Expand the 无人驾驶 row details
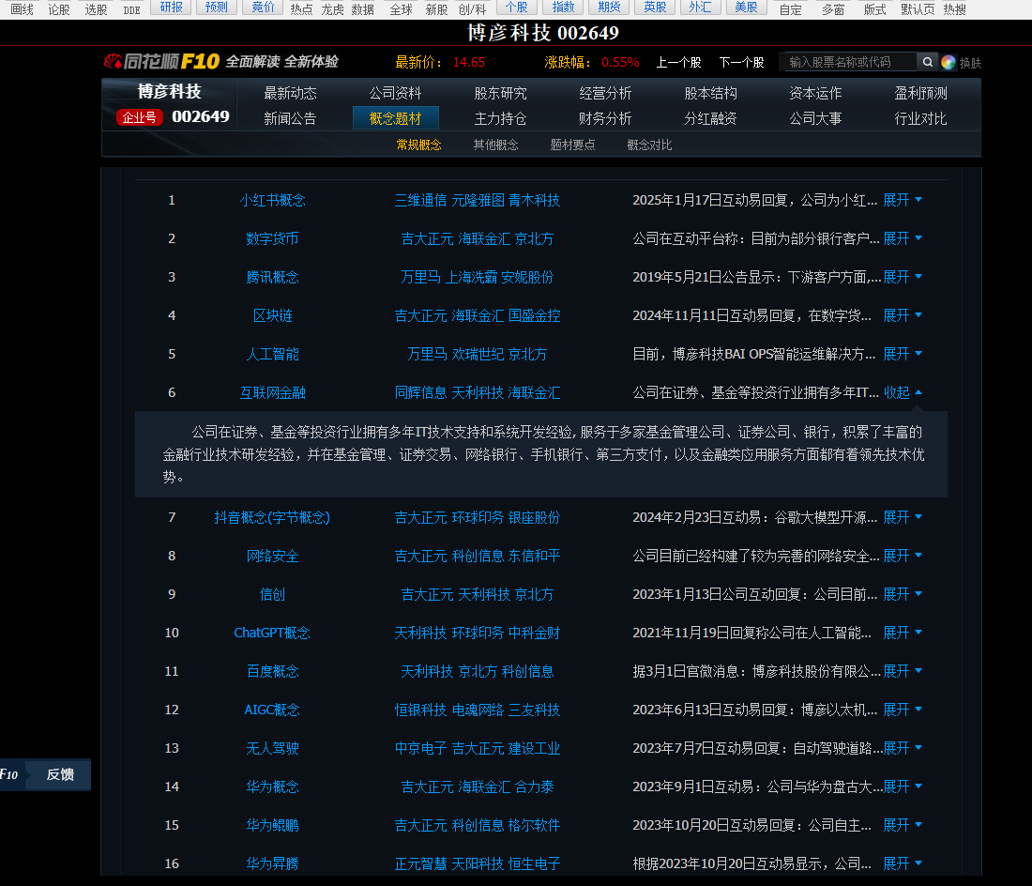The image size is (1032, 886). point(903,748)
